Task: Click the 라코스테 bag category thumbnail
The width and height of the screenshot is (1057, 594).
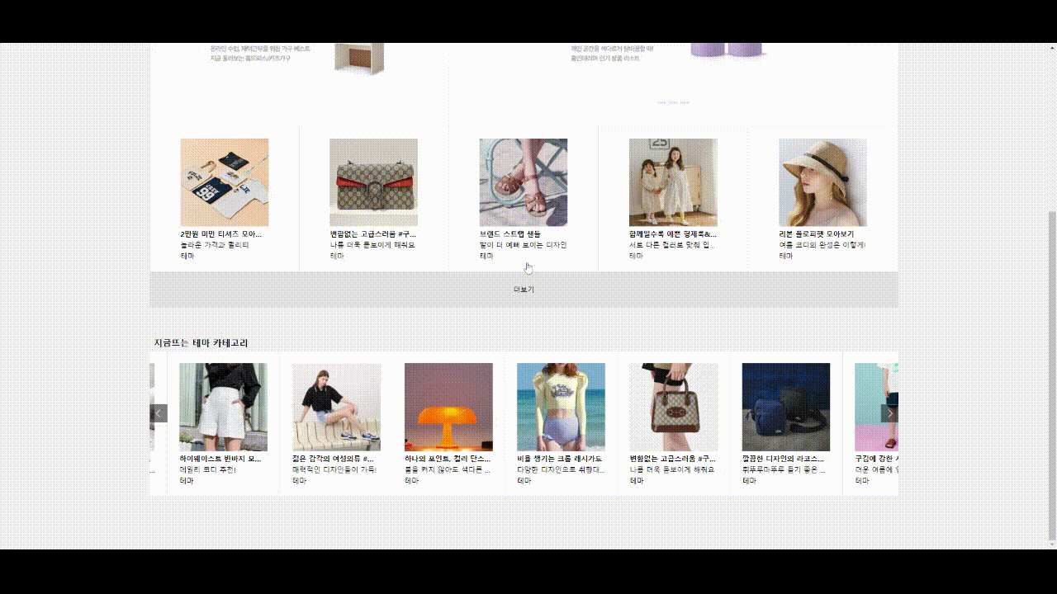Action: [x=786, y=406]
